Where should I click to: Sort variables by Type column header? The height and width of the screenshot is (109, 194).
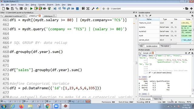point(165,19)
